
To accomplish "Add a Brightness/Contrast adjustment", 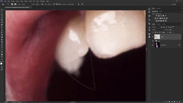I will pyautogui.click(x=156, y=16).
